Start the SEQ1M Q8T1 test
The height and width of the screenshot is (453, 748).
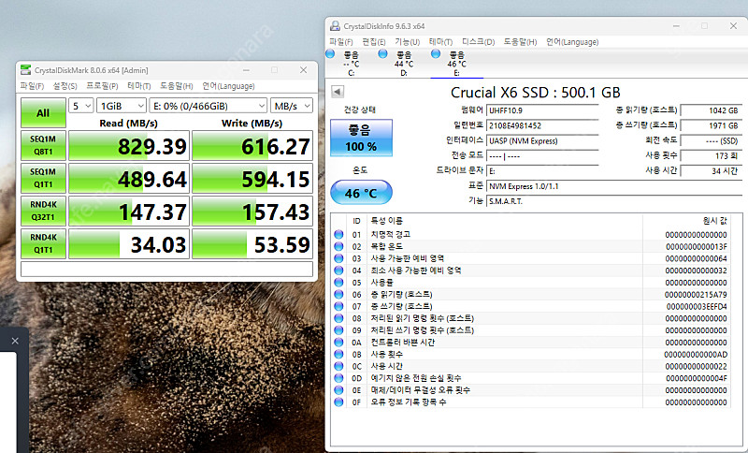43,146
